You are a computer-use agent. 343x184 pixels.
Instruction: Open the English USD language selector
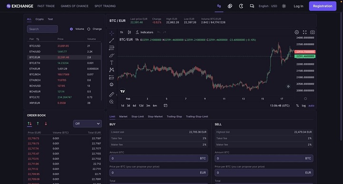click(268, 6)
